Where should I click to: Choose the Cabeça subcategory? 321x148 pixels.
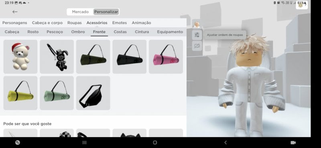pyautogui.click(x=12, y=32)
